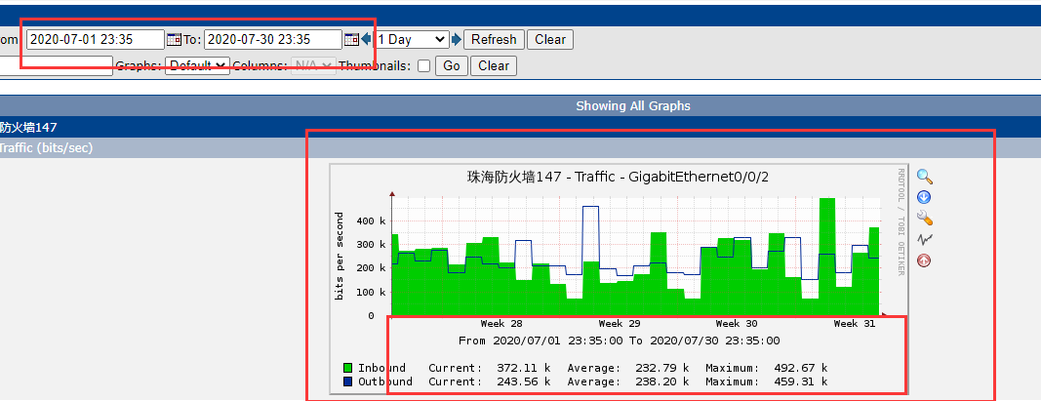Viewport: 1041px width, 401px height.
Task: Click the Traffic (bits/sec) section header
Action: click(47, 148)
